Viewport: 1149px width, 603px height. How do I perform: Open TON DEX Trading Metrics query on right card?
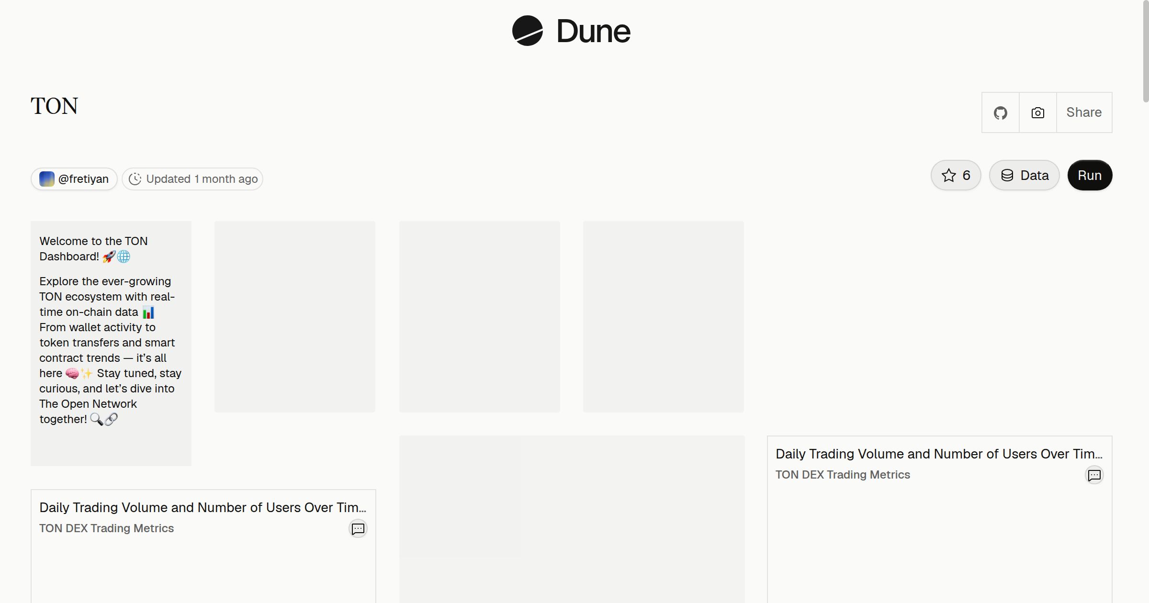(843, 475)
